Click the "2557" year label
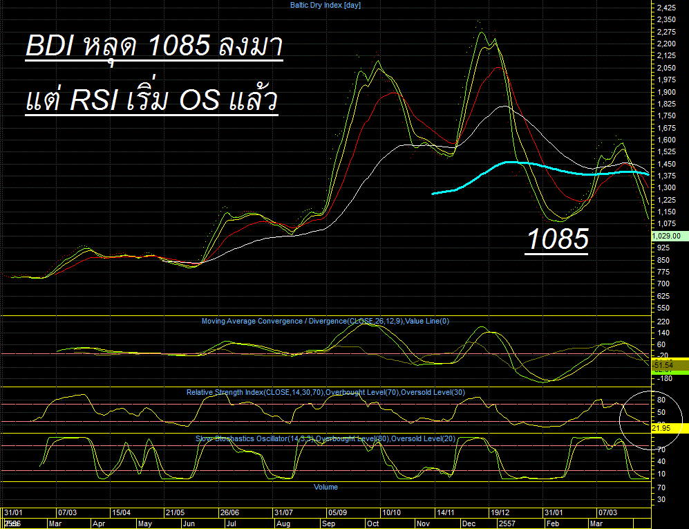 (507, 523)
